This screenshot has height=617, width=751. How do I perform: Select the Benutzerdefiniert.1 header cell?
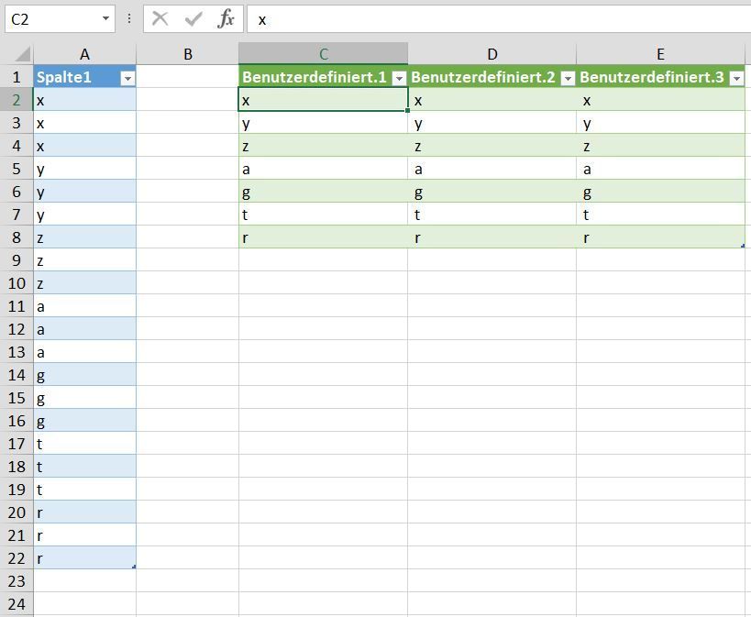pos(324,77)
